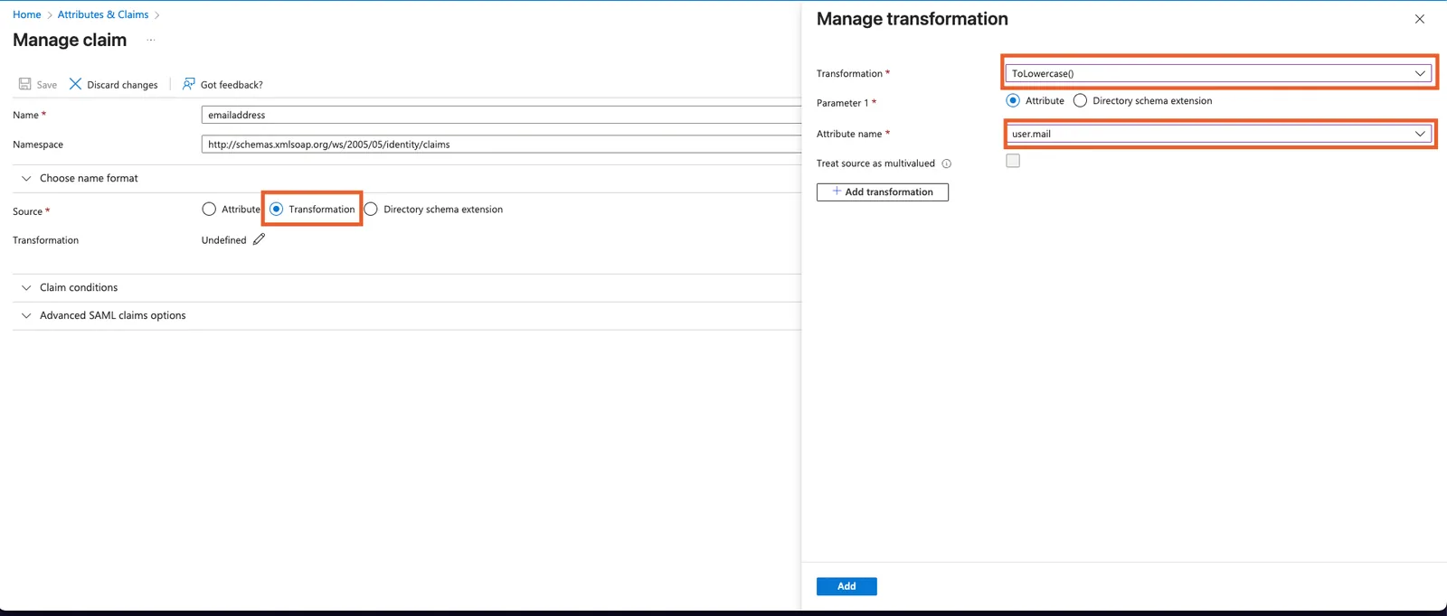Select the Transformation source radio button
Image resolution: width=1447 pixels, height=616 pixels.
pos(277,209)
